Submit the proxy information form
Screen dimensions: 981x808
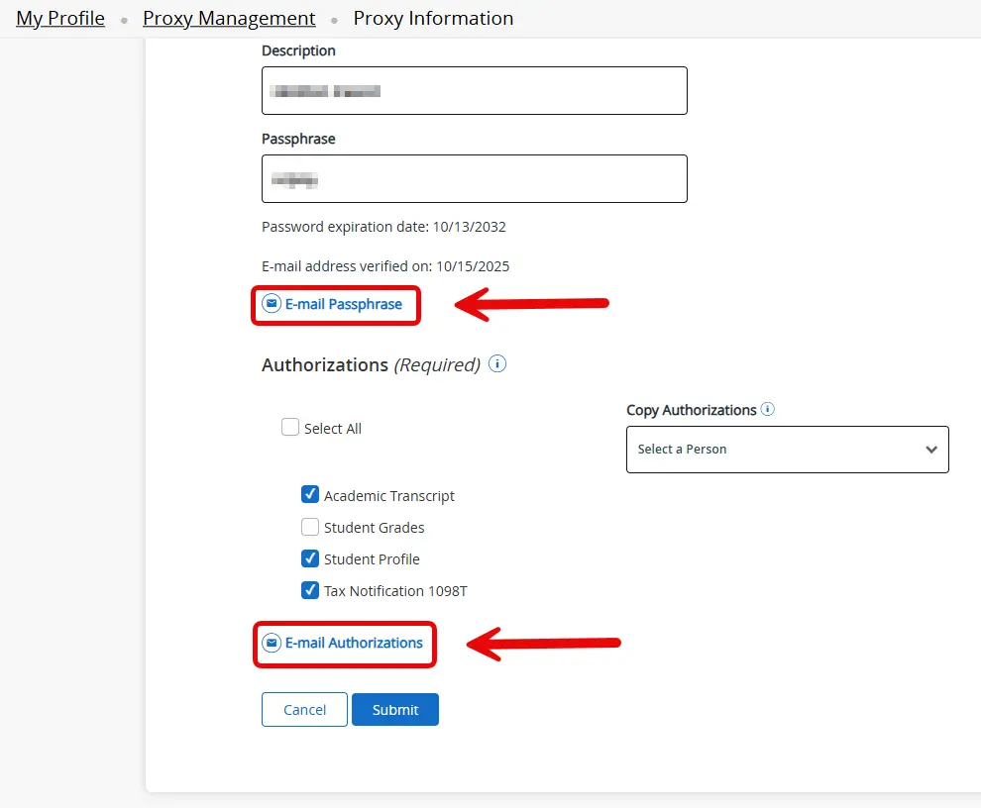point(394,709)
